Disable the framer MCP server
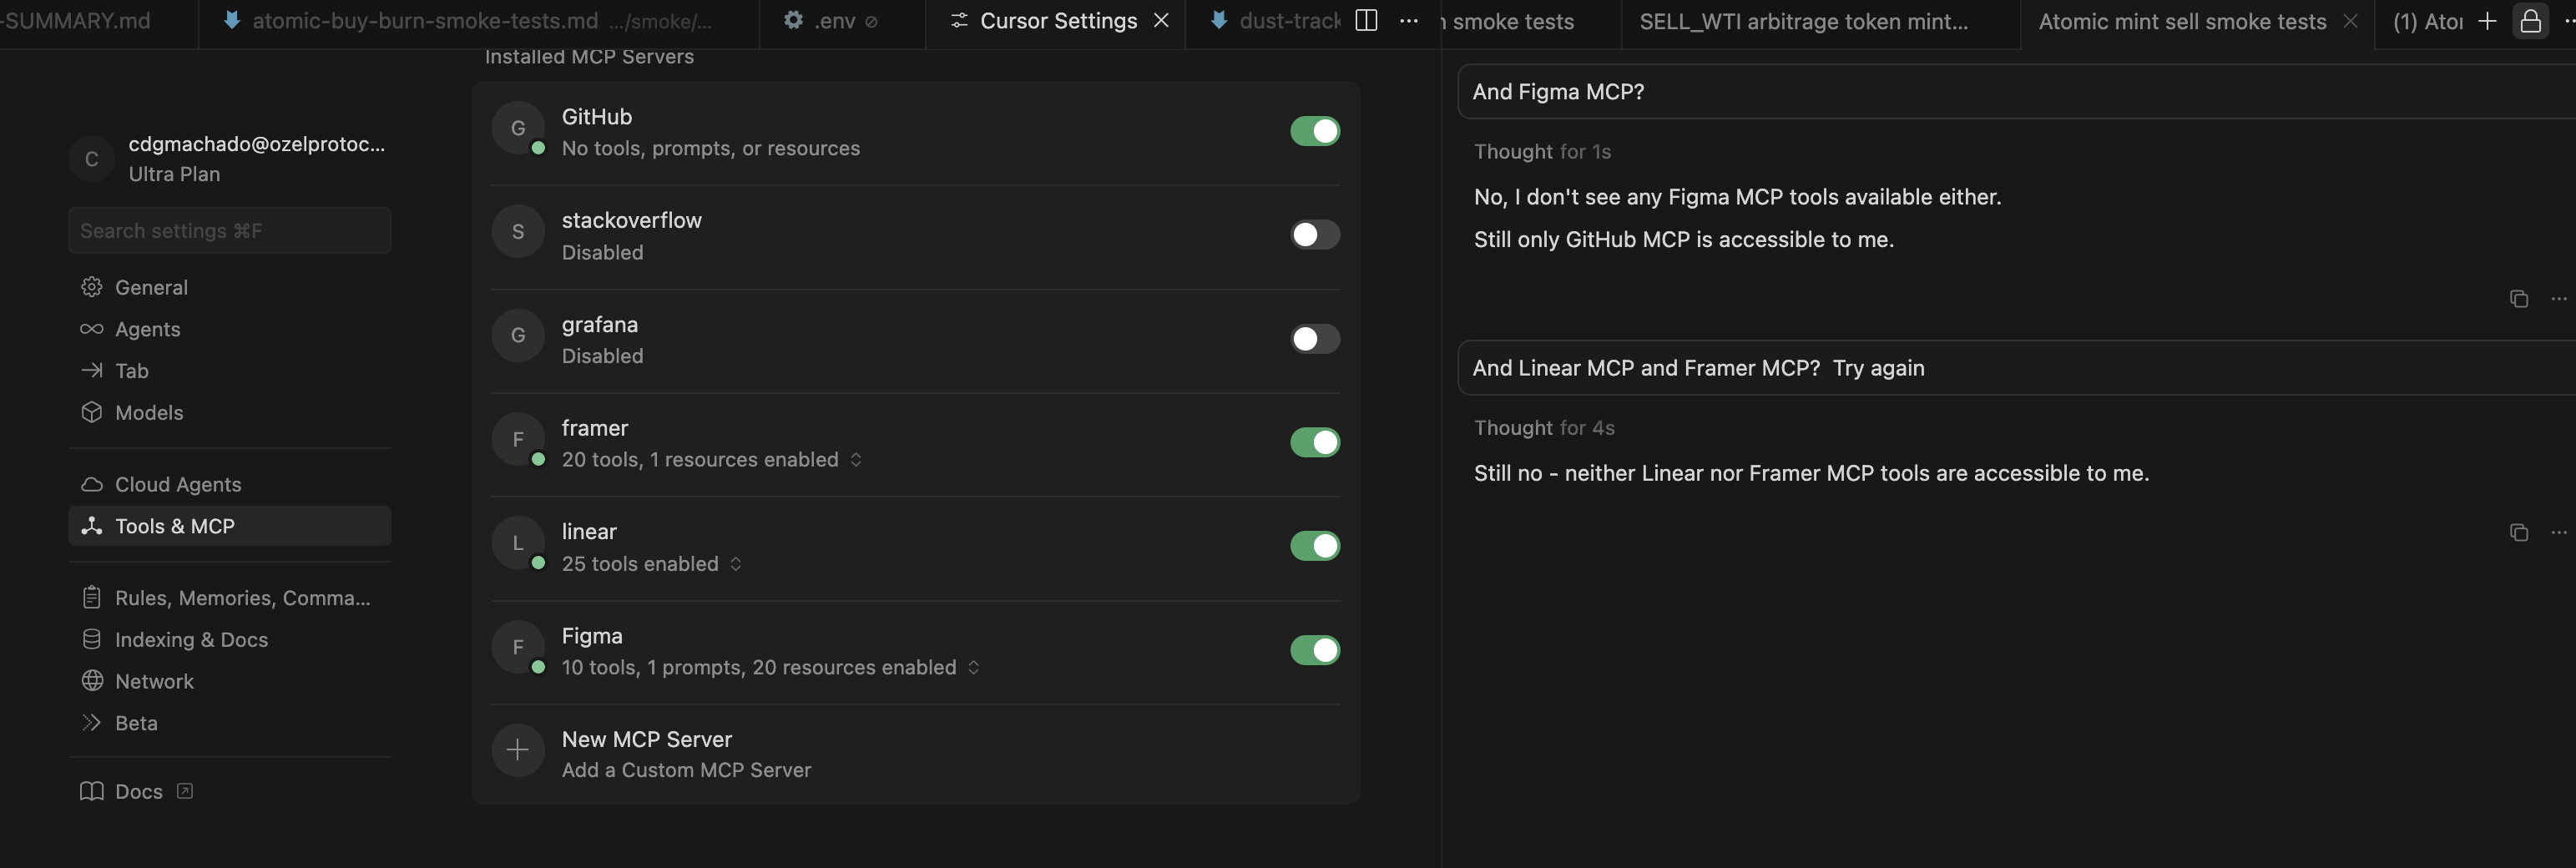This screenshot has height=868, width=2576. tap(1314, 442)
